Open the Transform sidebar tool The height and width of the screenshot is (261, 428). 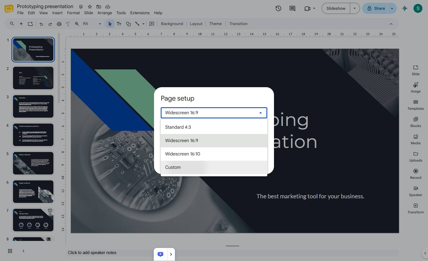415,208
